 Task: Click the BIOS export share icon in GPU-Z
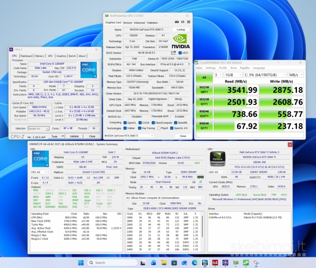[x=173, y=53]
